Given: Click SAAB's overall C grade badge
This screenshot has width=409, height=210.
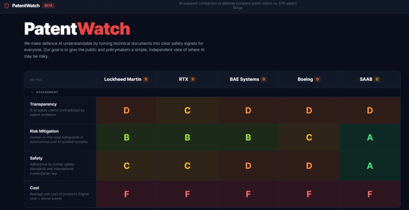Looking at the screenshot, I should [377, 79].
